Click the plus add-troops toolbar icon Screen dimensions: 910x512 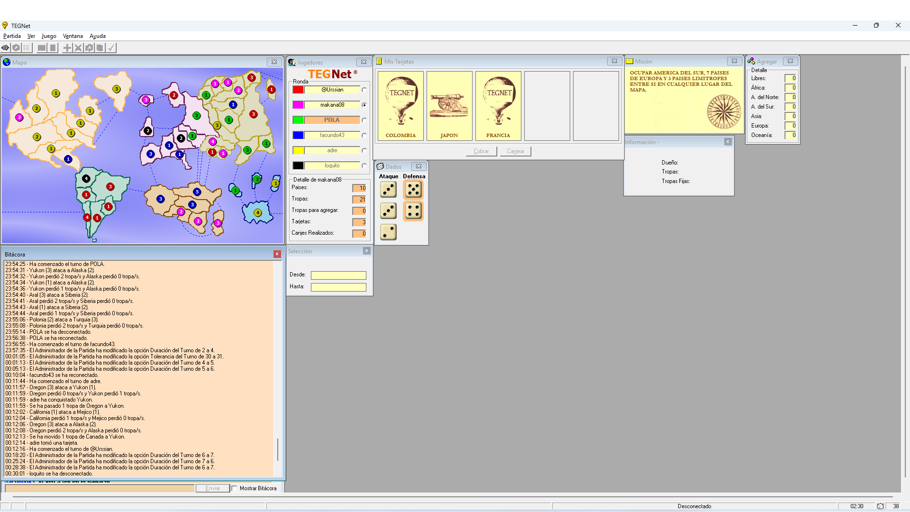tap(67, 48)
